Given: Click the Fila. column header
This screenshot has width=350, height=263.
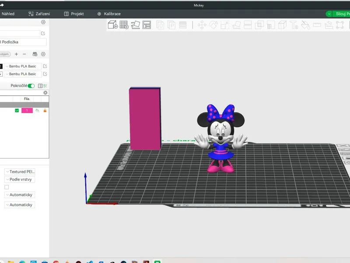Looking at the screenshot, I should 27,99.
